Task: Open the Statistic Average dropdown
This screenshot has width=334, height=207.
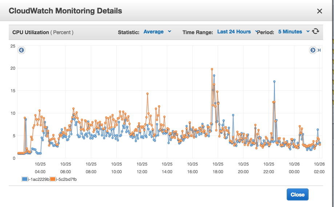Action: pyautogui.click(x=157, y=32)
